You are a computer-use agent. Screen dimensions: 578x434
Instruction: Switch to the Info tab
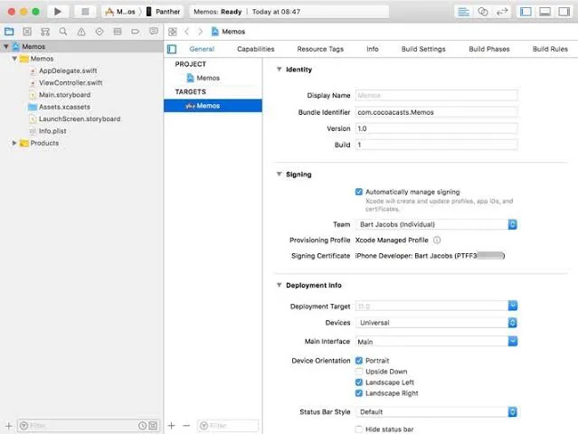pyautogui.click(x=373, y=49)
